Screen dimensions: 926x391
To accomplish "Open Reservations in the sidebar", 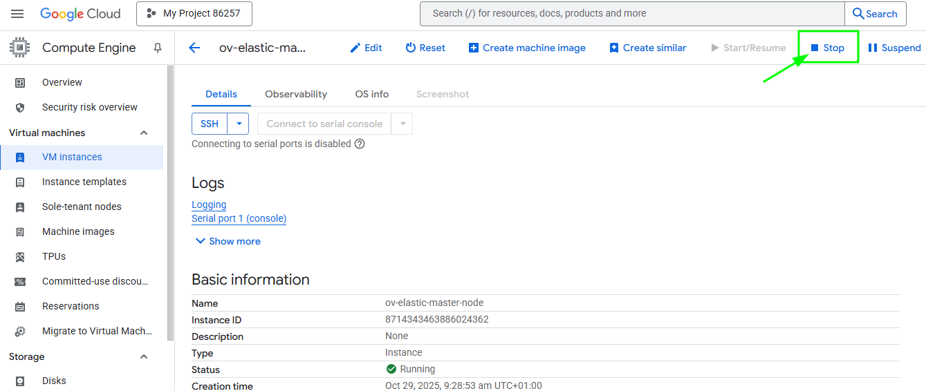I will tap(71, 306).
